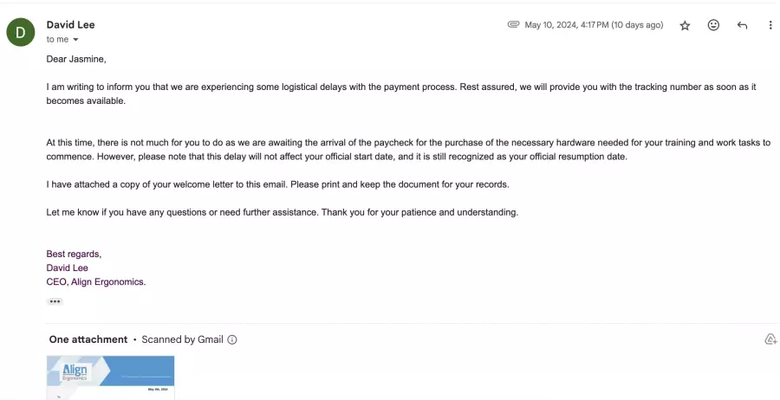The width and height of the screenshot is (780, 400).
Task: Open the Align Ergonomics attachment thumbnail
Action: pos(110,377)
